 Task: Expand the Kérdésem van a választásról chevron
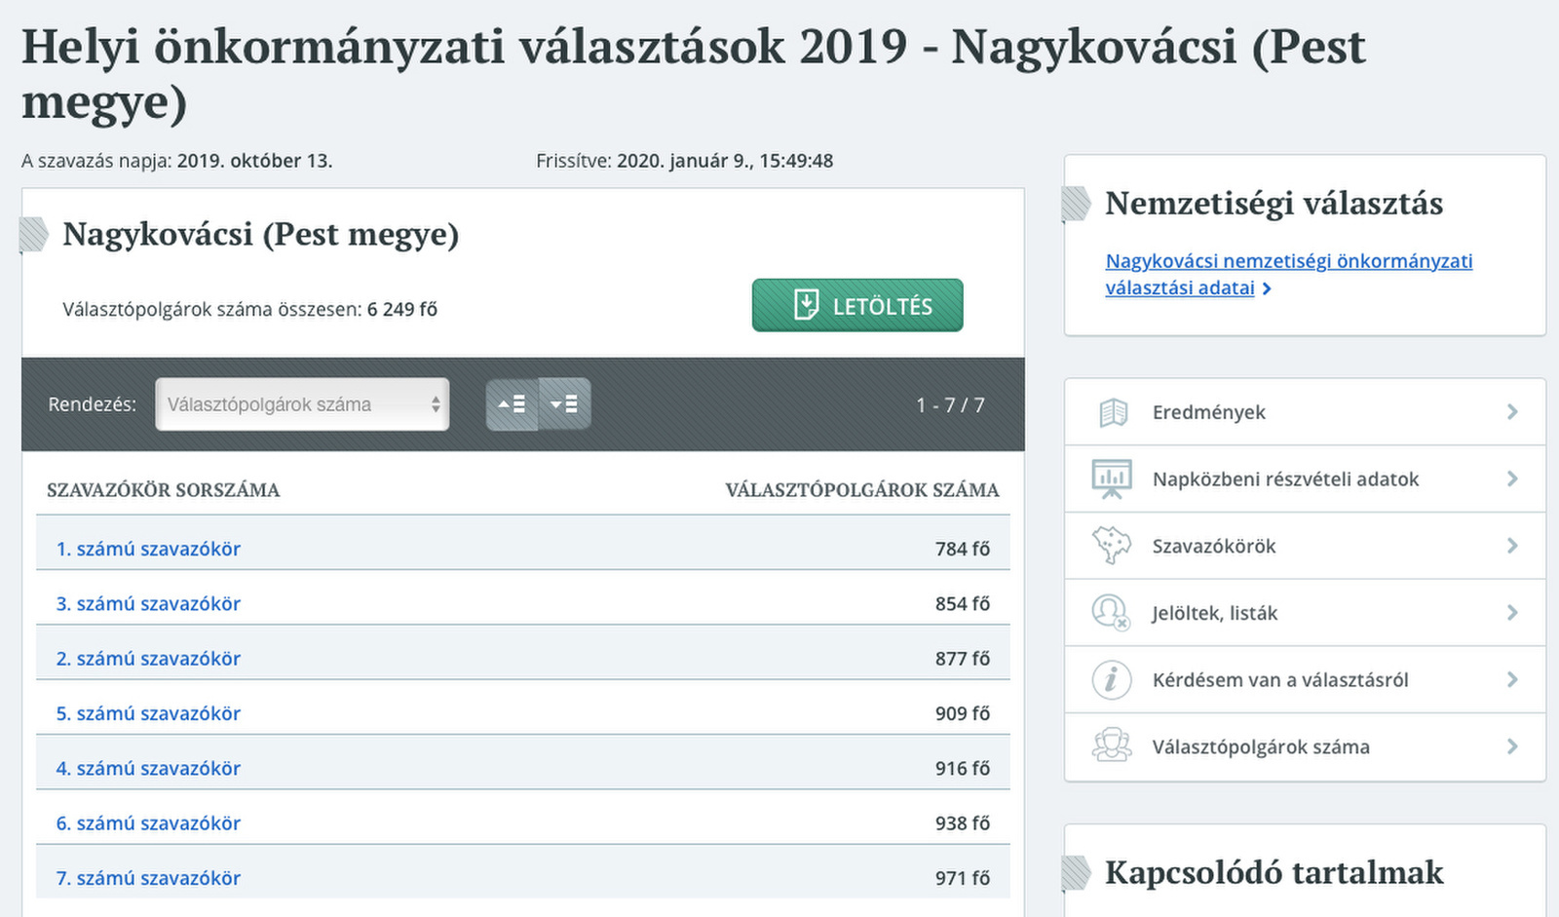tap(1512, 680)
